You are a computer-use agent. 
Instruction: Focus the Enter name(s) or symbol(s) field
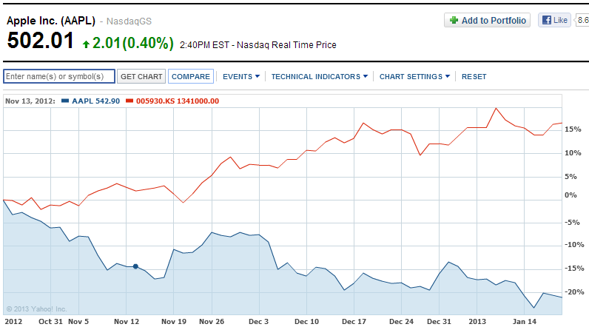point(59,77)
